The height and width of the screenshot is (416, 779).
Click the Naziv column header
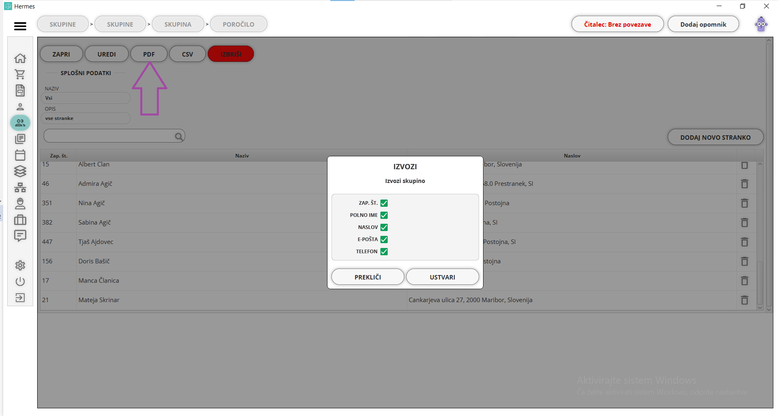(242, 156)
